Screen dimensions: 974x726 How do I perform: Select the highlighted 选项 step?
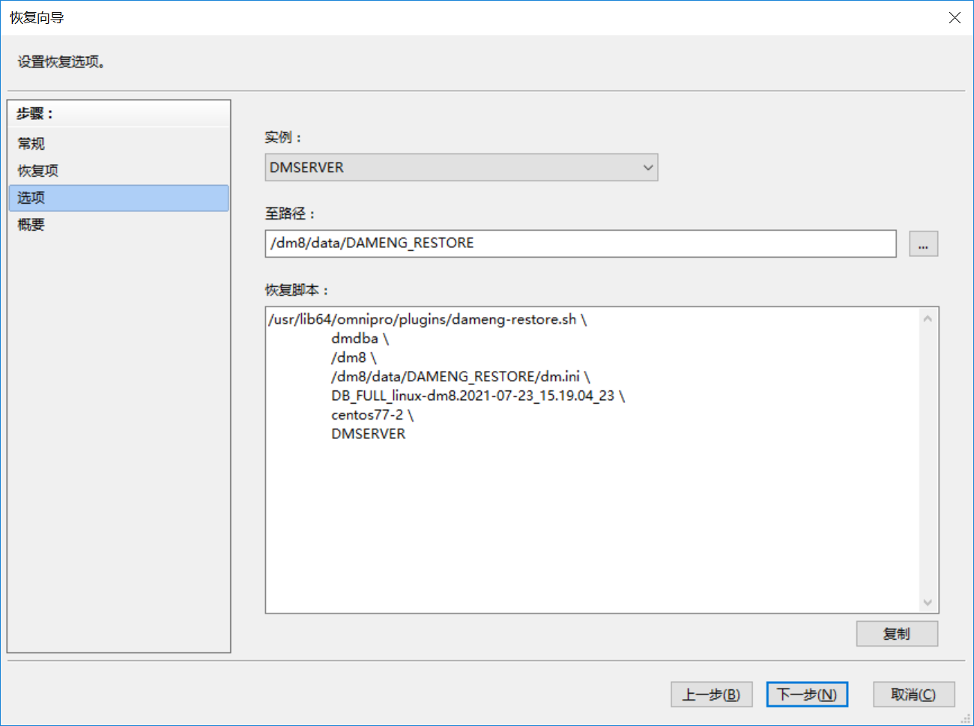(x=31, y=198)
